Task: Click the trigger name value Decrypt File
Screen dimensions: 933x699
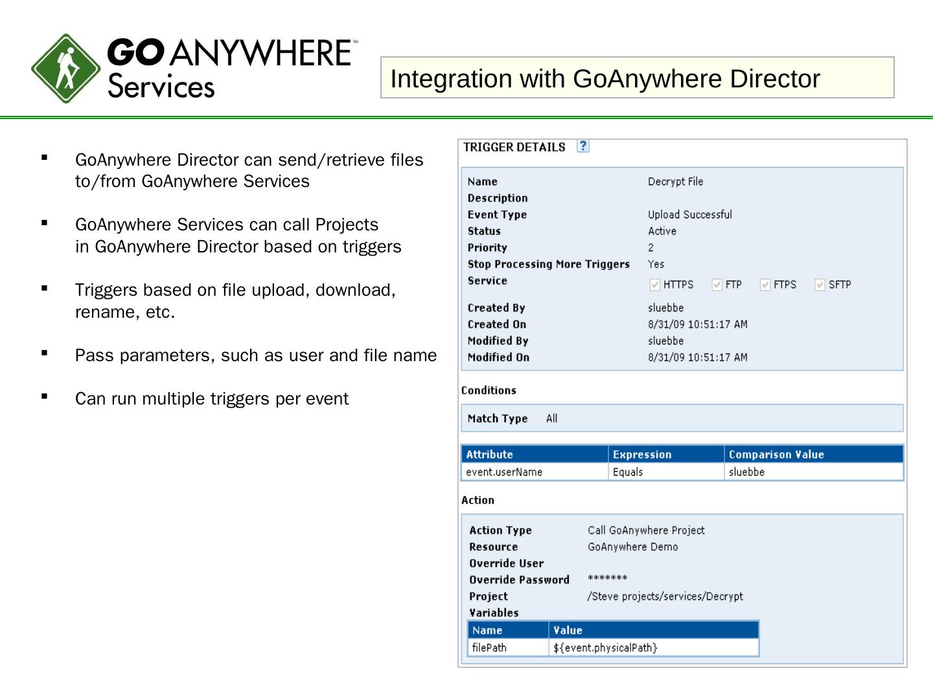Action: (675, 182)
